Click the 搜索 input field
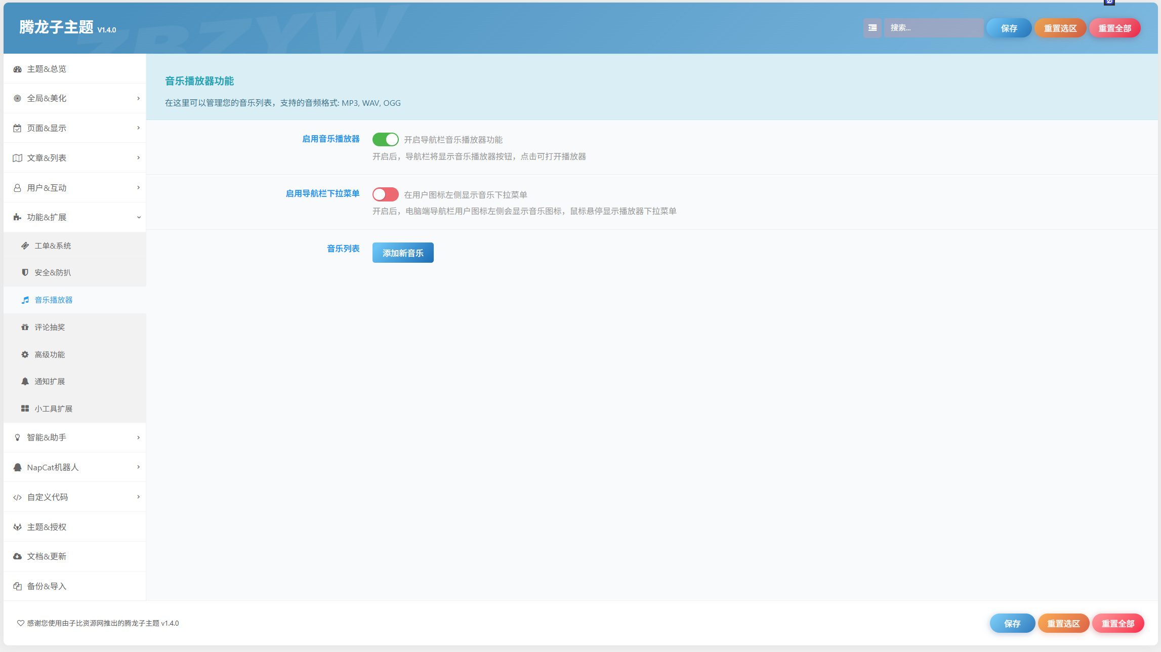This screenshot has height=652, width=1161. click(933, 28)
